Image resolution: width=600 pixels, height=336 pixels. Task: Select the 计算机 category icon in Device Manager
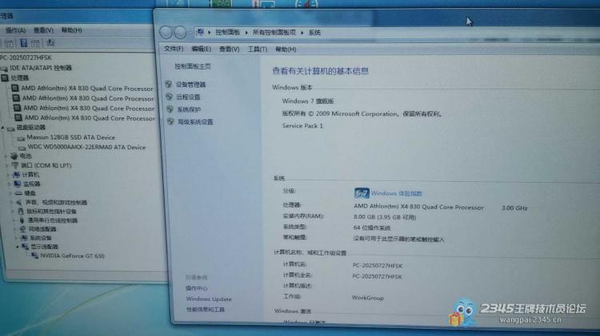click(16, 175)
